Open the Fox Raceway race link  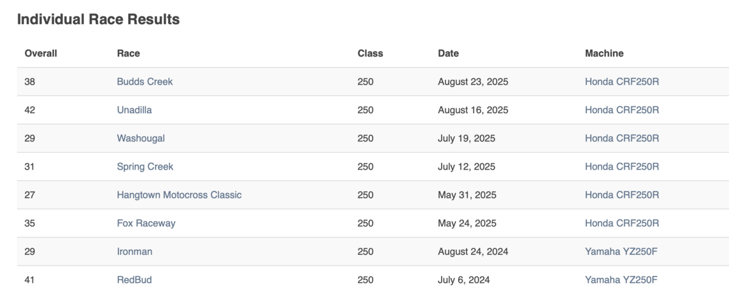click(146, 223)
